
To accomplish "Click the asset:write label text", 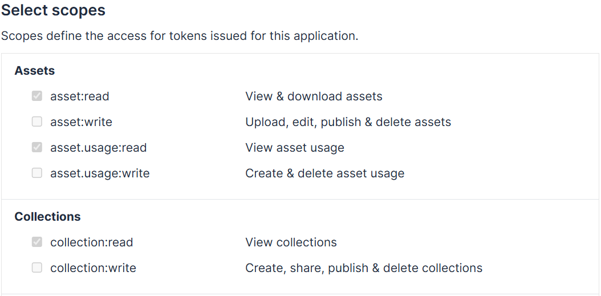I will [x=81, y=122].
